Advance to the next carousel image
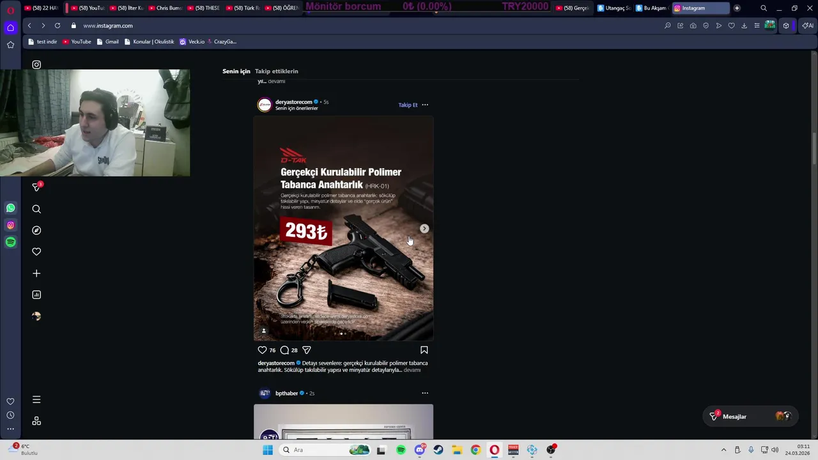 [x=424, y=228]
